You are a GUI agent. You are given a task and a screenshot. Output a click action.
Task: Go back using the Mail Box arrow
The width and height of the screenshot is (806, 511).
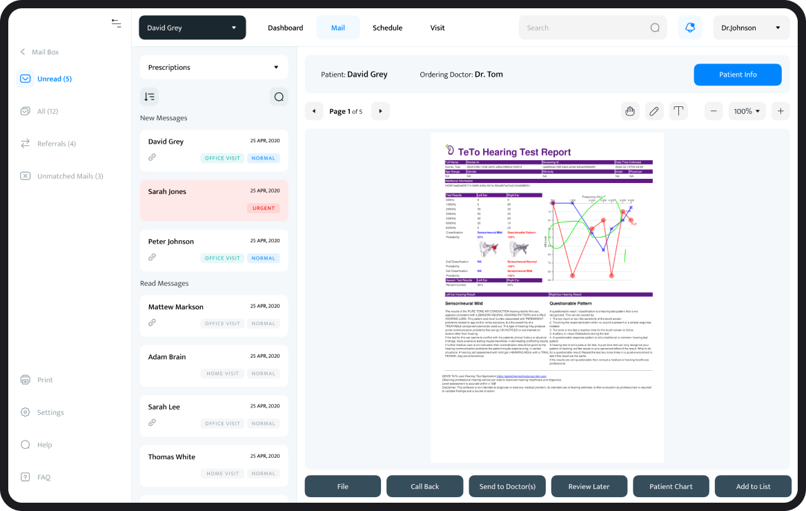tap(23, 52)
